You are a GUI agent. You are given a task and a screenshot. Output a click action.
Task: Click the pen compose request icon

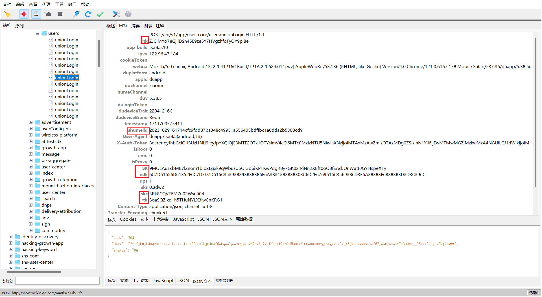pos(76,14)
